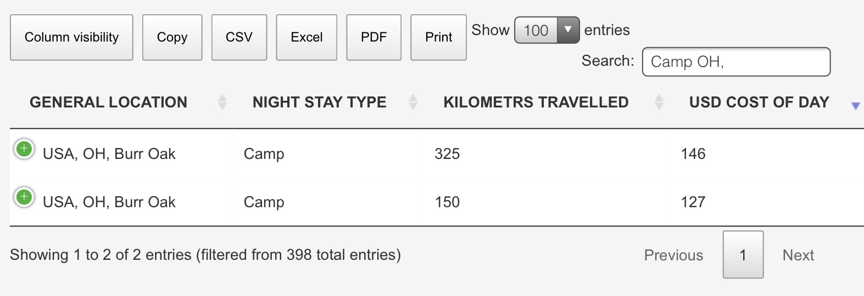The width and height of the screenshot is (864, 296).
Task: Sort by the Kilometrs Travelled sort arrows
Action: tap(659, 102)
